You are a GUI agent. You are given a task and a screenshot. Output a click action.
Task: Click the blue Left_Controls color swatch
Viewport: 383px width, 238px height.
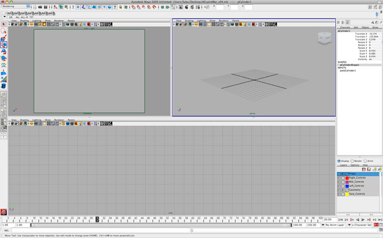347,186
